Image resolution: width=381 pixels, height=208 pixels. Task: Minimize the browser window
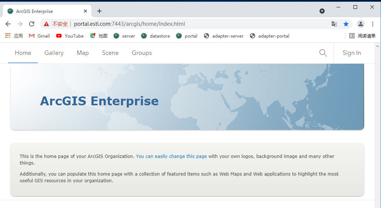click(x=338, y=7)
